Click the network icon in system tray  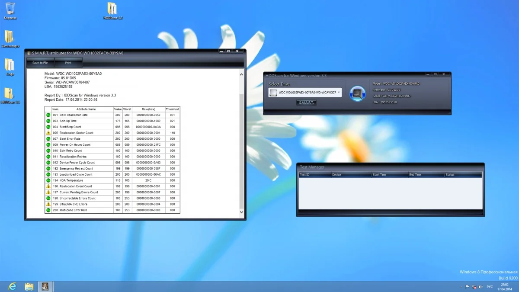pos(474,287)
